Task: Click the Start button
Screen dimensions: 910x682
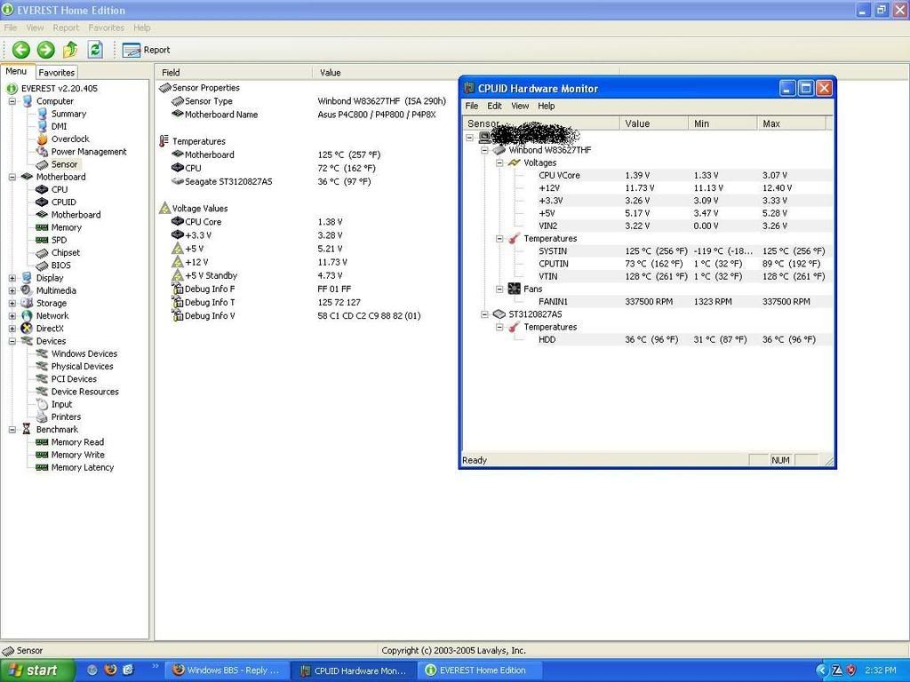Action: tap(36, 670)
